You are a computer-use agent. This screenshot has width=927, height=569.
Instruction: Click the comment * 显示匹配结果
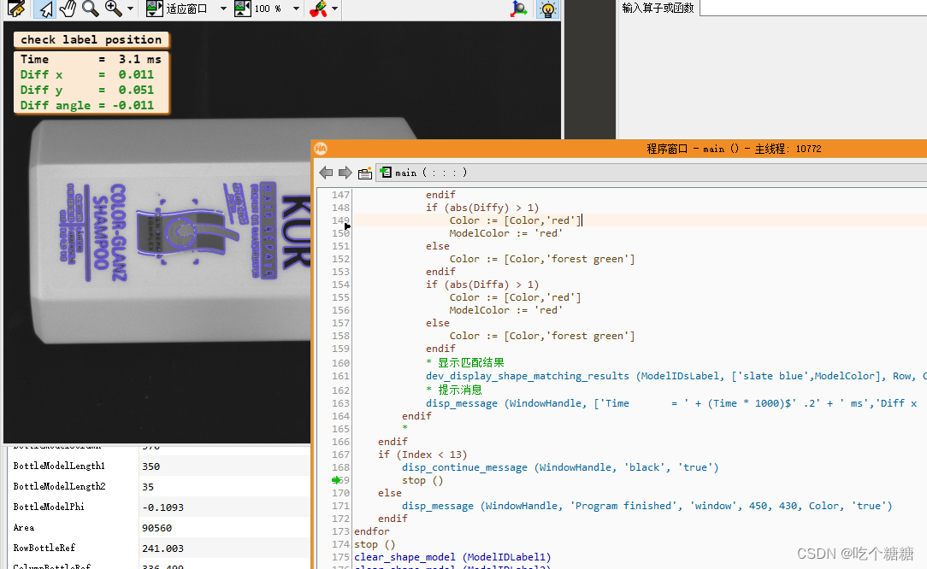pos(464,363)
